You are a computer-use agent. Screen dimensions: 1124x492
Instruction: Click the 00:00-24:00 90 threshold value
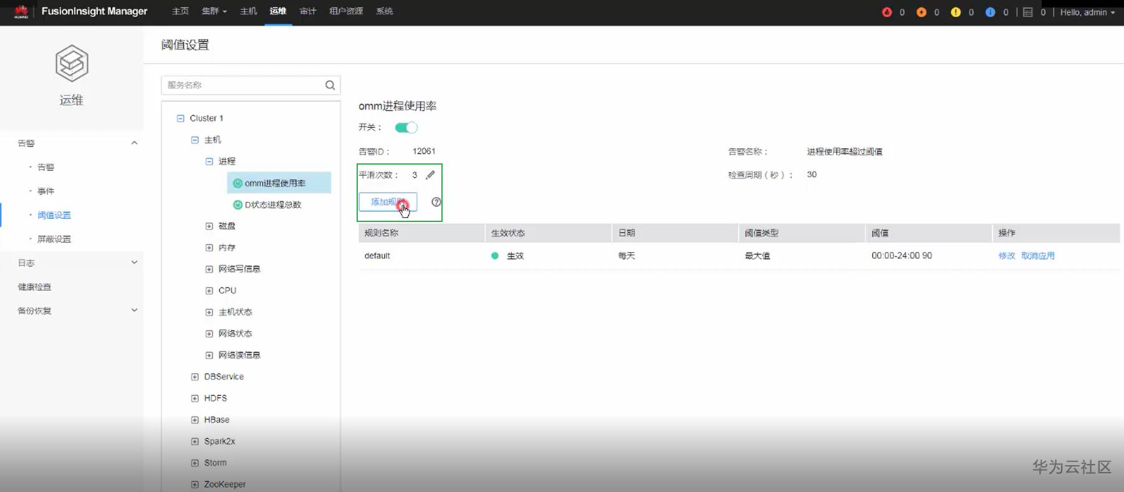coord(902,256)
